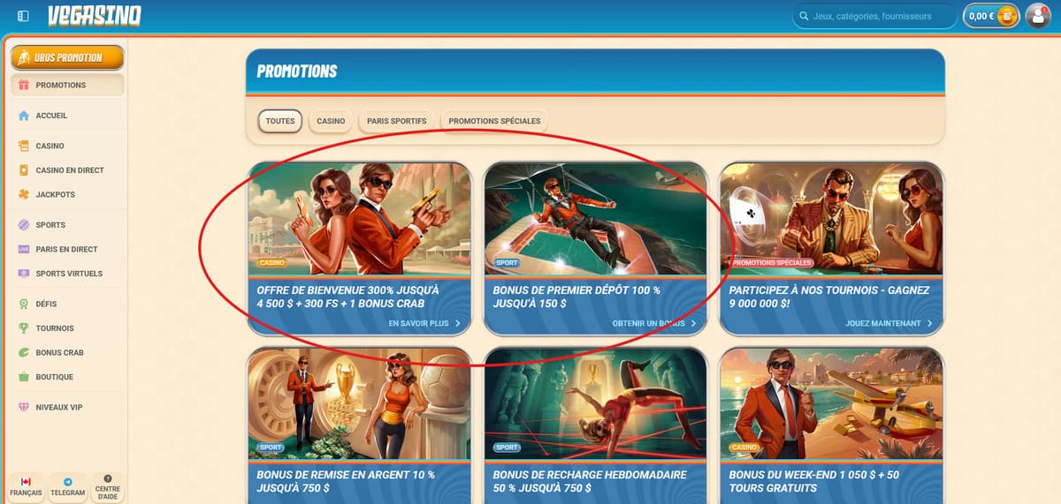Click the Sports ball icon
1061x504 pixels.
tap(24, 225)
